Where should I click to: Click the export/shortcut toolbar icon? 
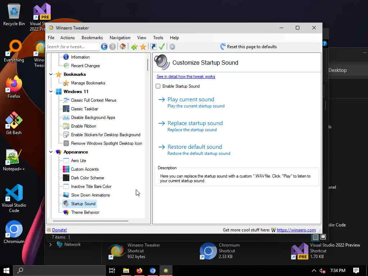(153, 47)
